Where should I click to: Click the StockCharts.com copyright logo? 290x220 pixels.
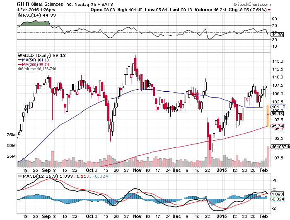[252, 4]
